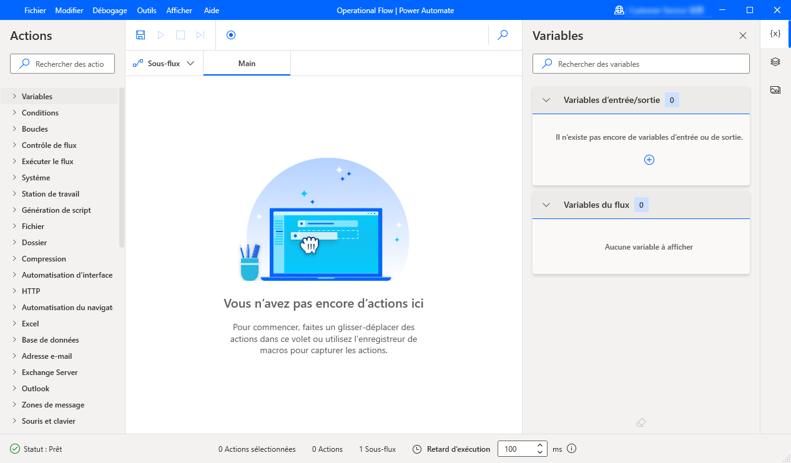The image size is (791, 463).
Task: Expand Souris et clavier group
Action: [x=14, y=421]
